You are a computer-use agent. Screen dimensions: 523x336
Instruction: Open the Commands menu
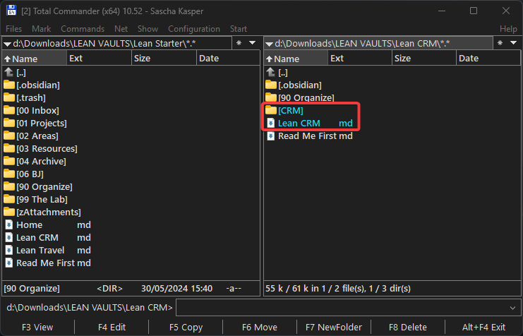[x=83, y=29]
